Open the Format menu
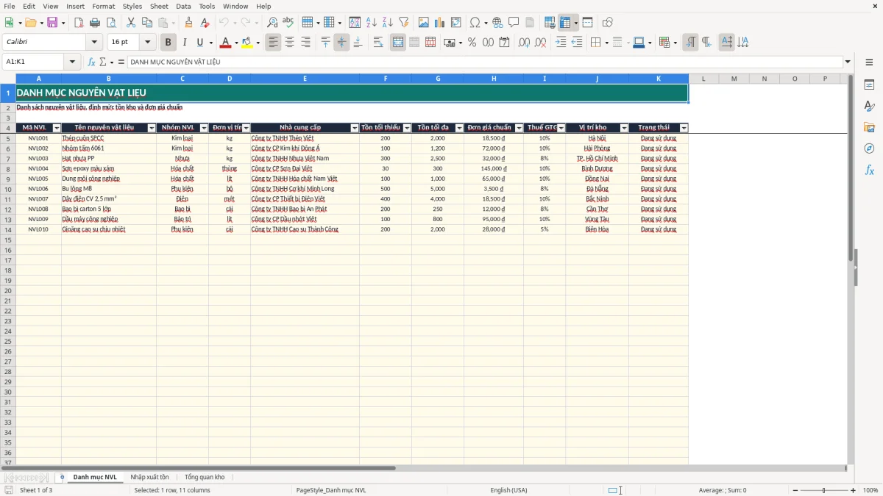This screenshot has height=496, width=883. (x=103, y=6)
